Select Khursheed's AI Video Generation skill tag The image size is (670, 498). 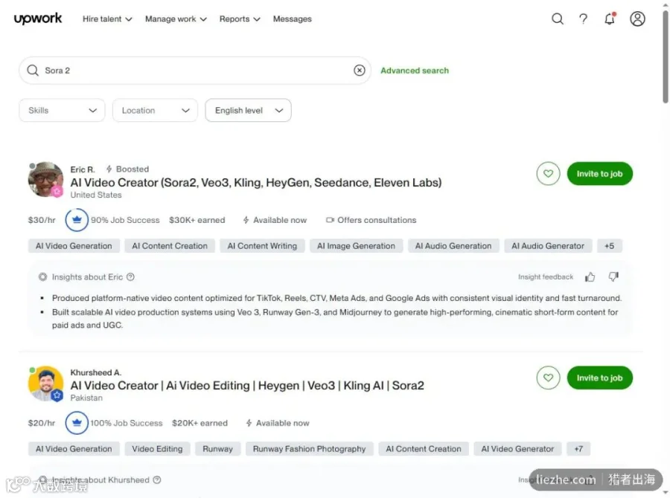pos(74,449)
